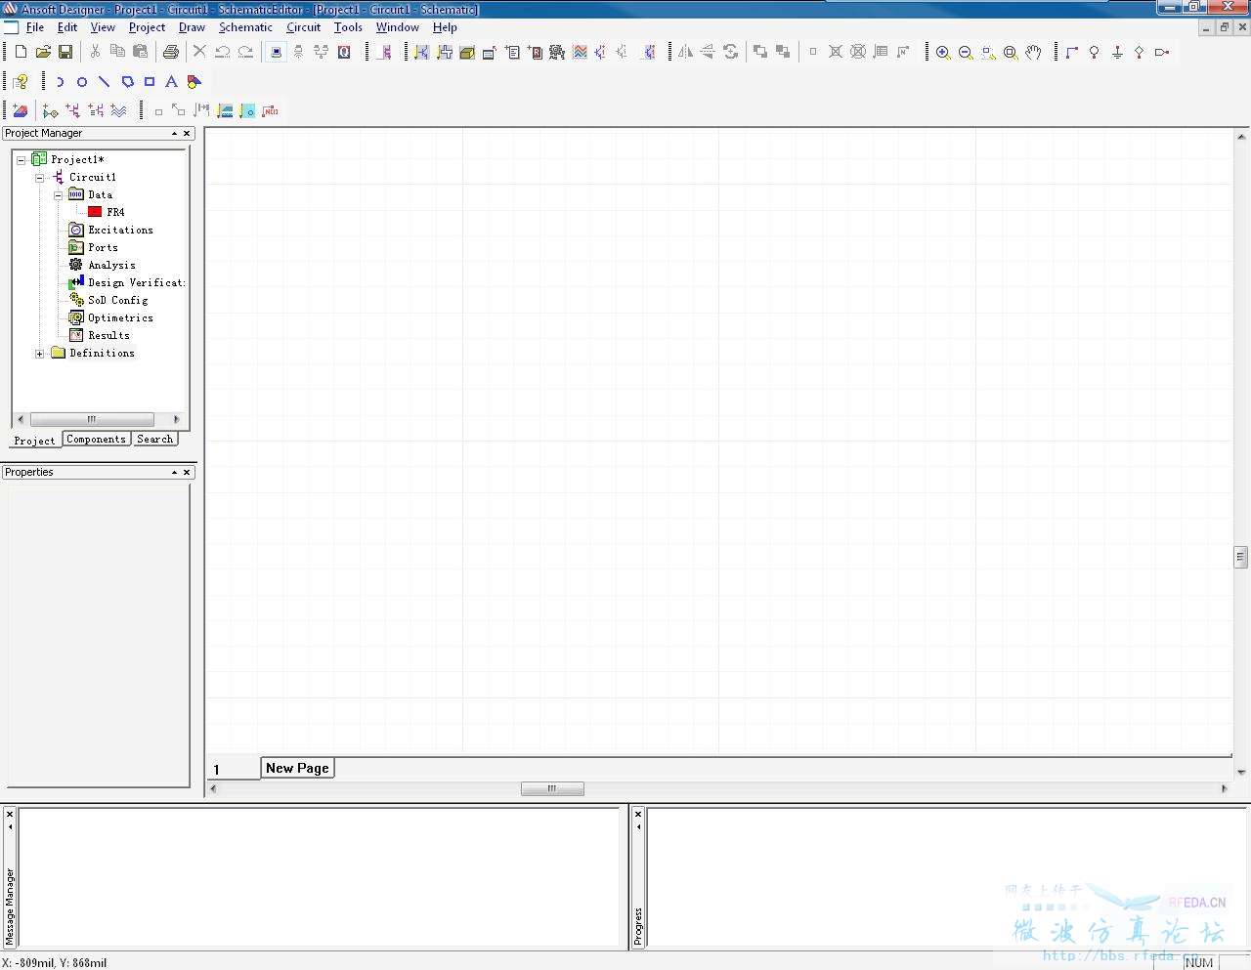Click the flip horizontal mirror icon
Image resolution: width=1251 pixels, height=970 pixels.
click(x=685, y=52)
